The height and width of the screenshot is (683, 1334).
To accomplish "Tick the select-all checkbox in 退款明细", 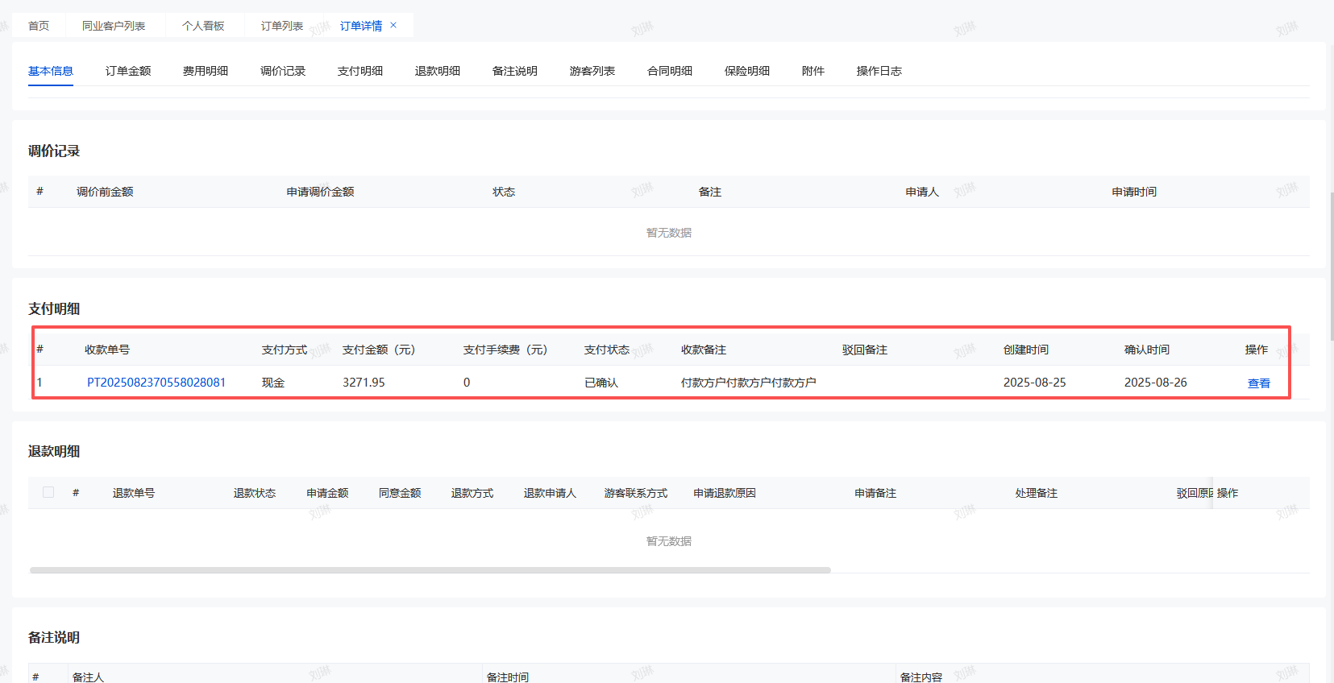I will [x=48, y=492].
